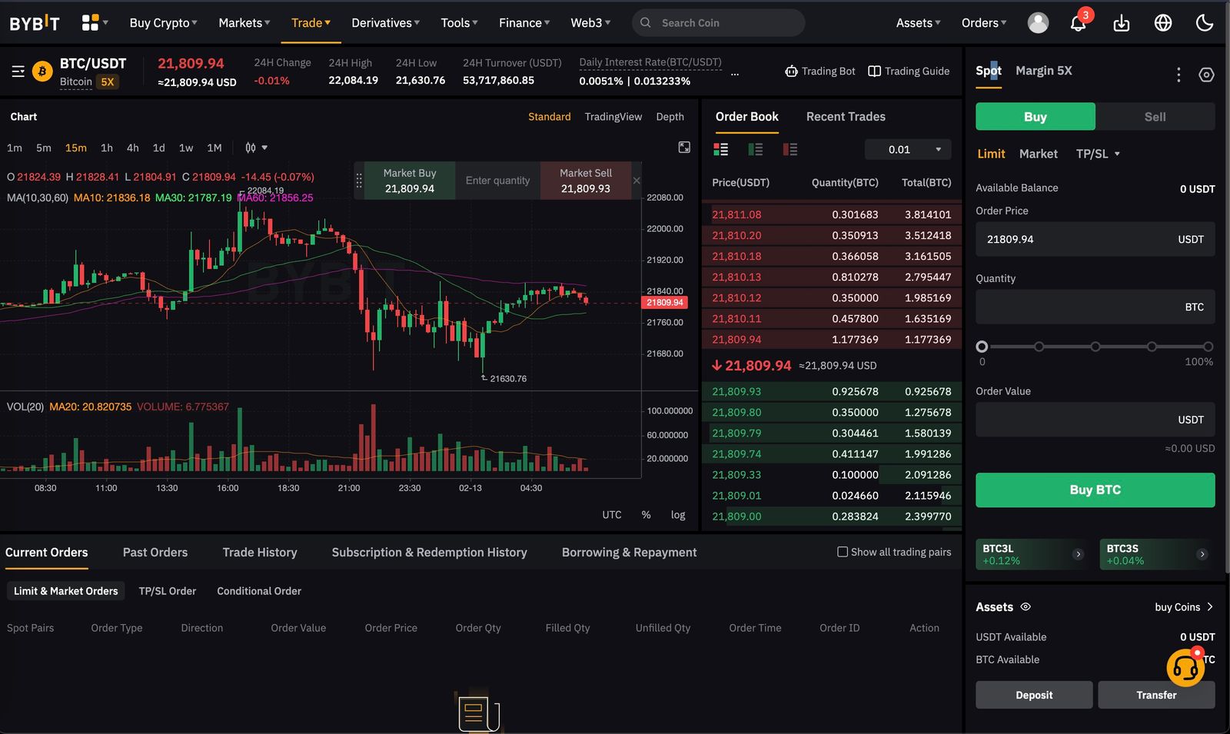Switch chart scale to log
The height and width of the screenshot is (734, 1230).
[677, 514]
